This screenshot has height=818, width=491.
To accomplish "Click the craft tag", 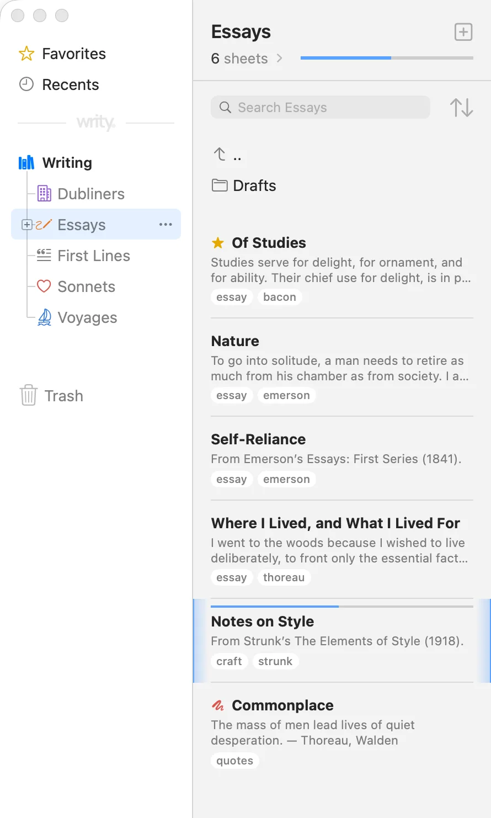I will (x=229, y=661).
